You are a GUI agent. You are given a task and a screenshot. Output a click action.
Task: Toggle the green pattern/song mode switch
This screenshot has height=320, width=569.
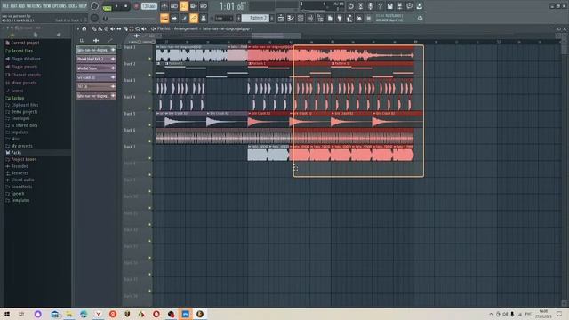coord(107,7)
